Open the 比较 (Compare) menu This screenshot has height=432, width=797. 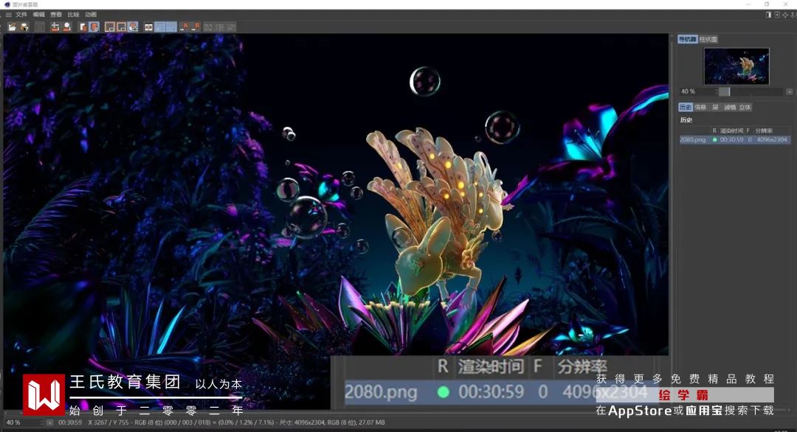[73, 15]
